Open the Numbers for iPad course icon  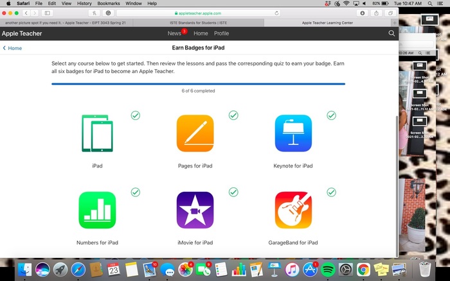(97, 210)
